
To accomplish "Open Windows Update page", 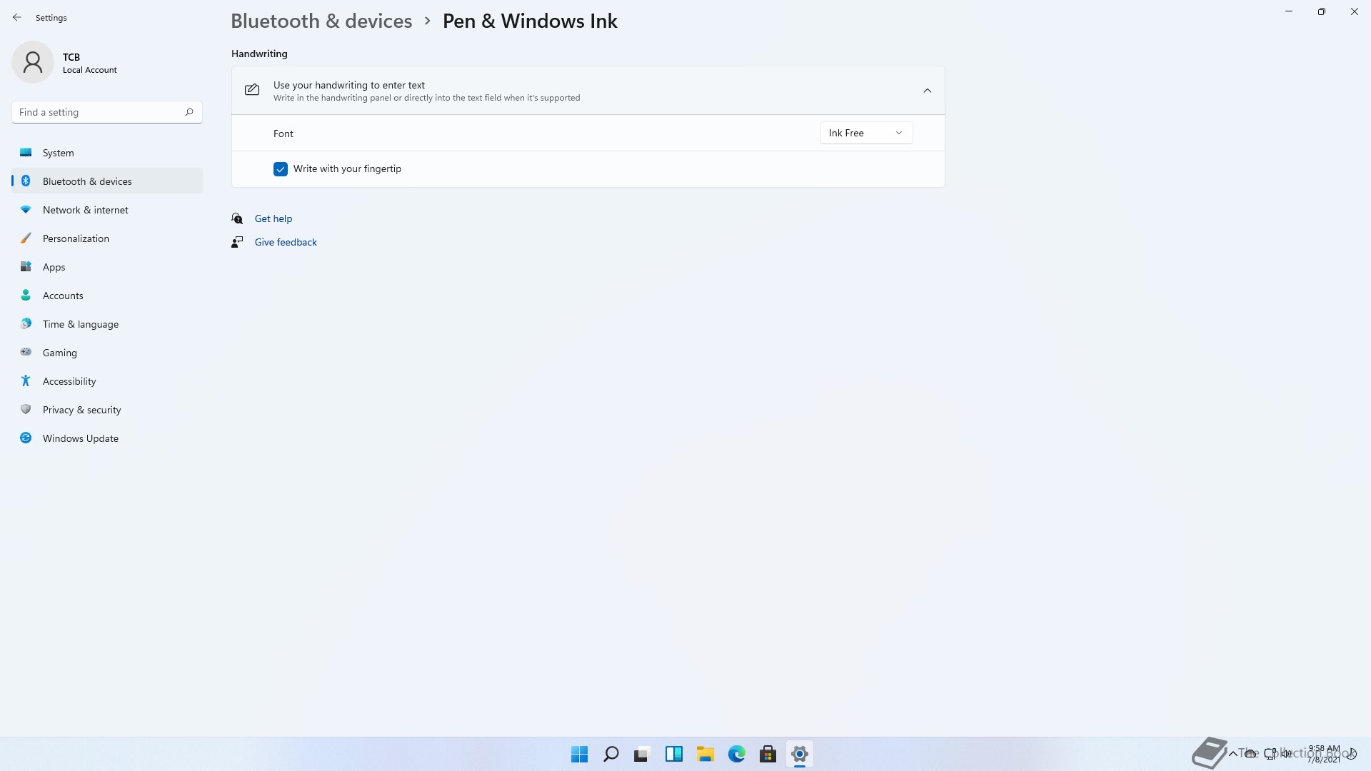I will click(107, 438).
